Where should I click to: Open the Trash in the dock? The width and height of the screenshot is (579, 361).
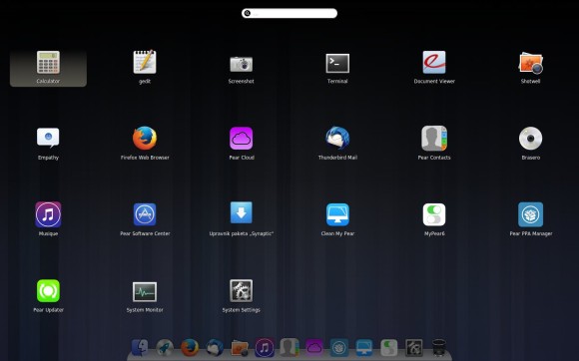(x=438, y=348)
